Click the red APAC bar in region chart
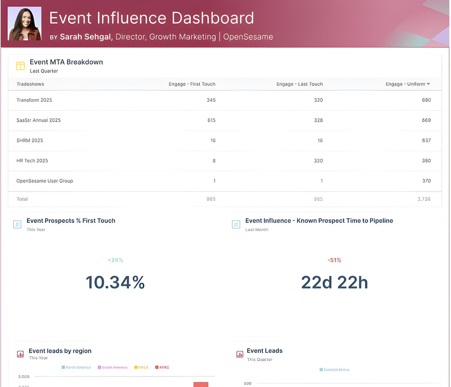This screenshot has width=451, height=387. coord(201,384)
